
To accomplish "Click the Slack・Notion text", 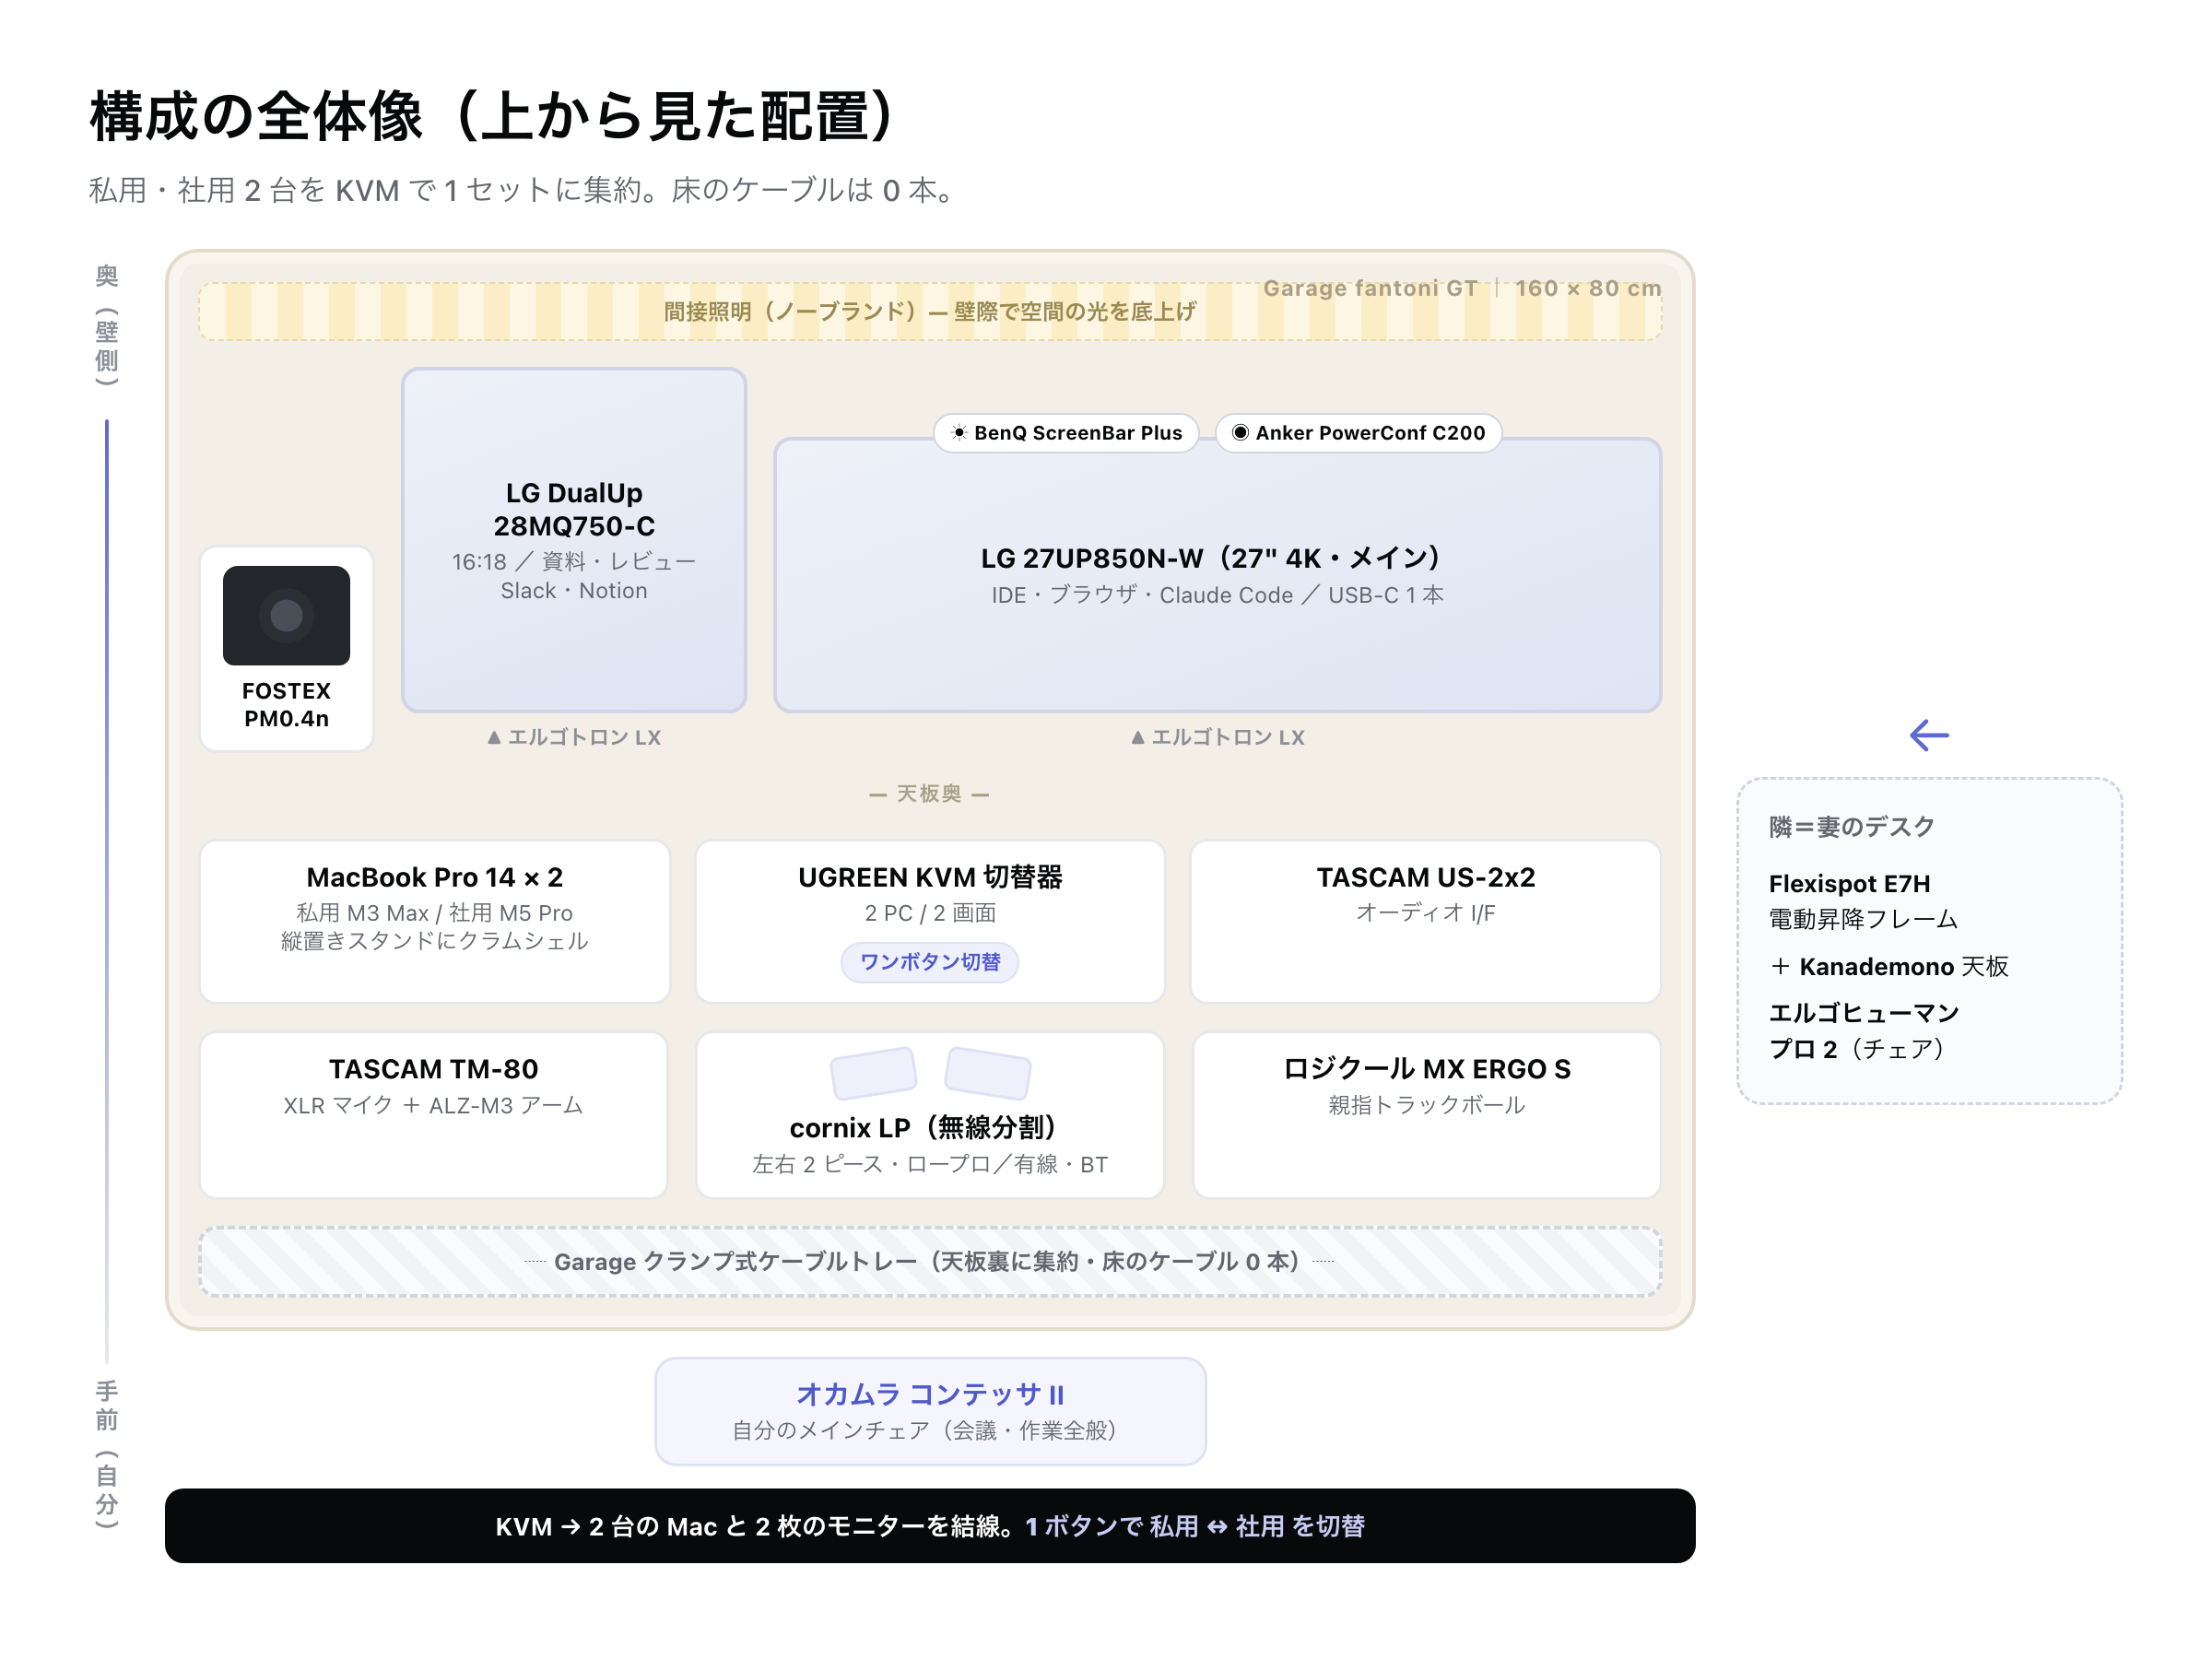I will tap(574, 591).
